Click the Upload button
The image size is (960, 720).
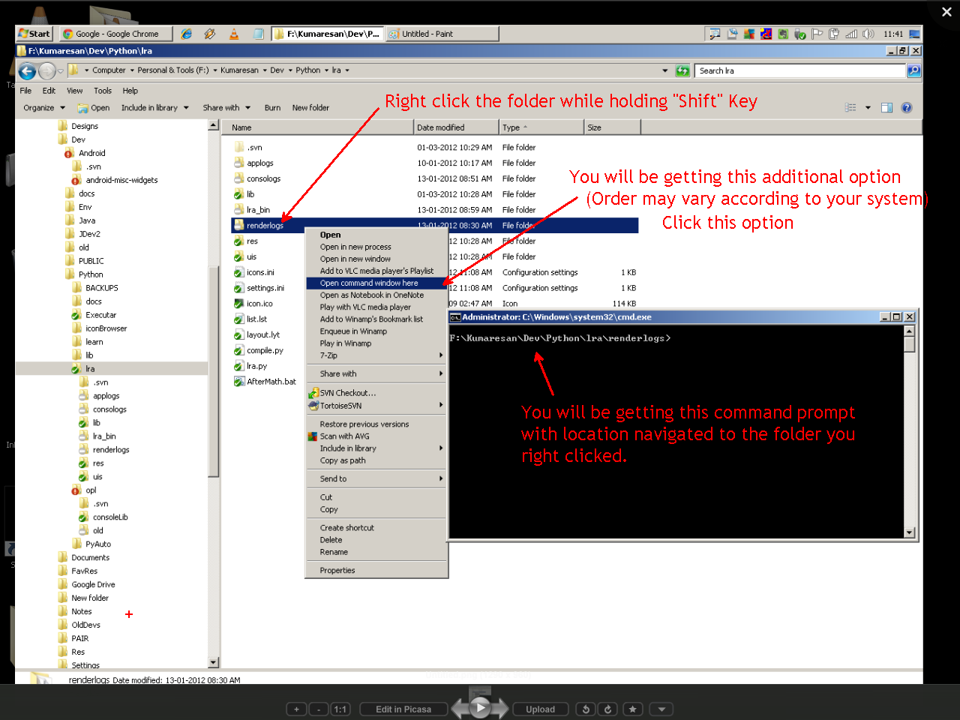coord(541,709)
